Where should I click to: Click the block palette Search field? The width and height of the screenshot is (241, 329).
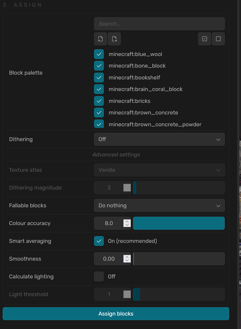point(159,24)
